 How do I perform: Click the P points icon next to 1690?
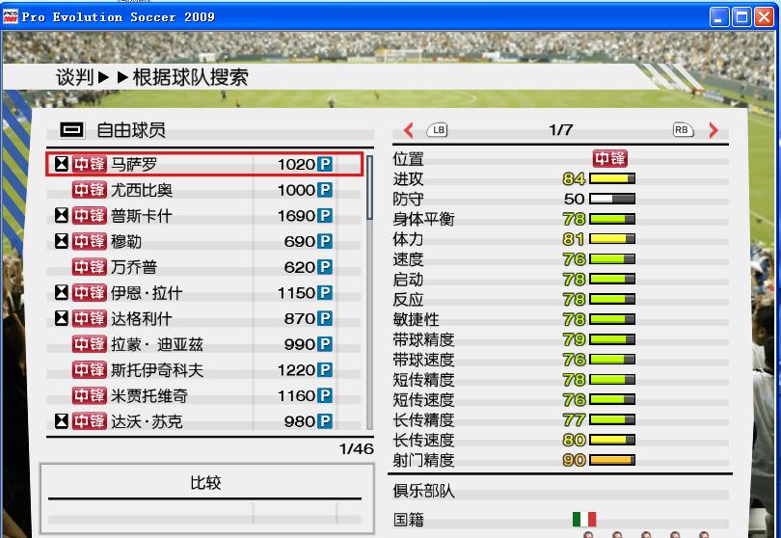[x=325, y=216]
